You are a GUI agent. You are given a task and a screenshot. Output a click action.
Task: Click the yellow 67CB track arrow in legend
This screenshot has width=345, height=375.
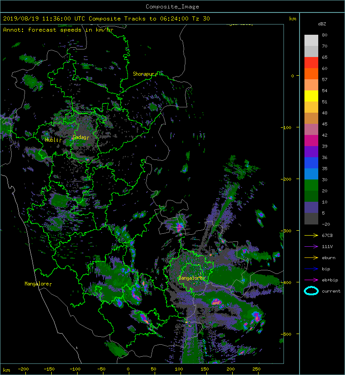tap(311, 236)
